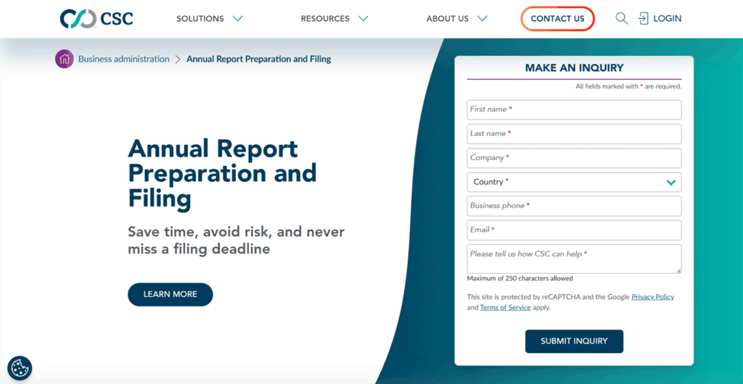Image resolution: width=743 pixels, height=384 pixels.
Task: Open the Country dropdown
Action: pyautogui.click(x=575, y=182)
